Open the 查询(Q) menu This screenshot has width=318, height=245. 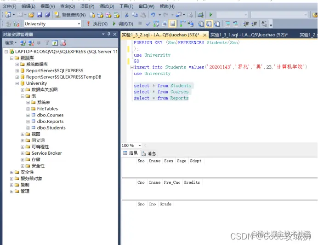68,6
